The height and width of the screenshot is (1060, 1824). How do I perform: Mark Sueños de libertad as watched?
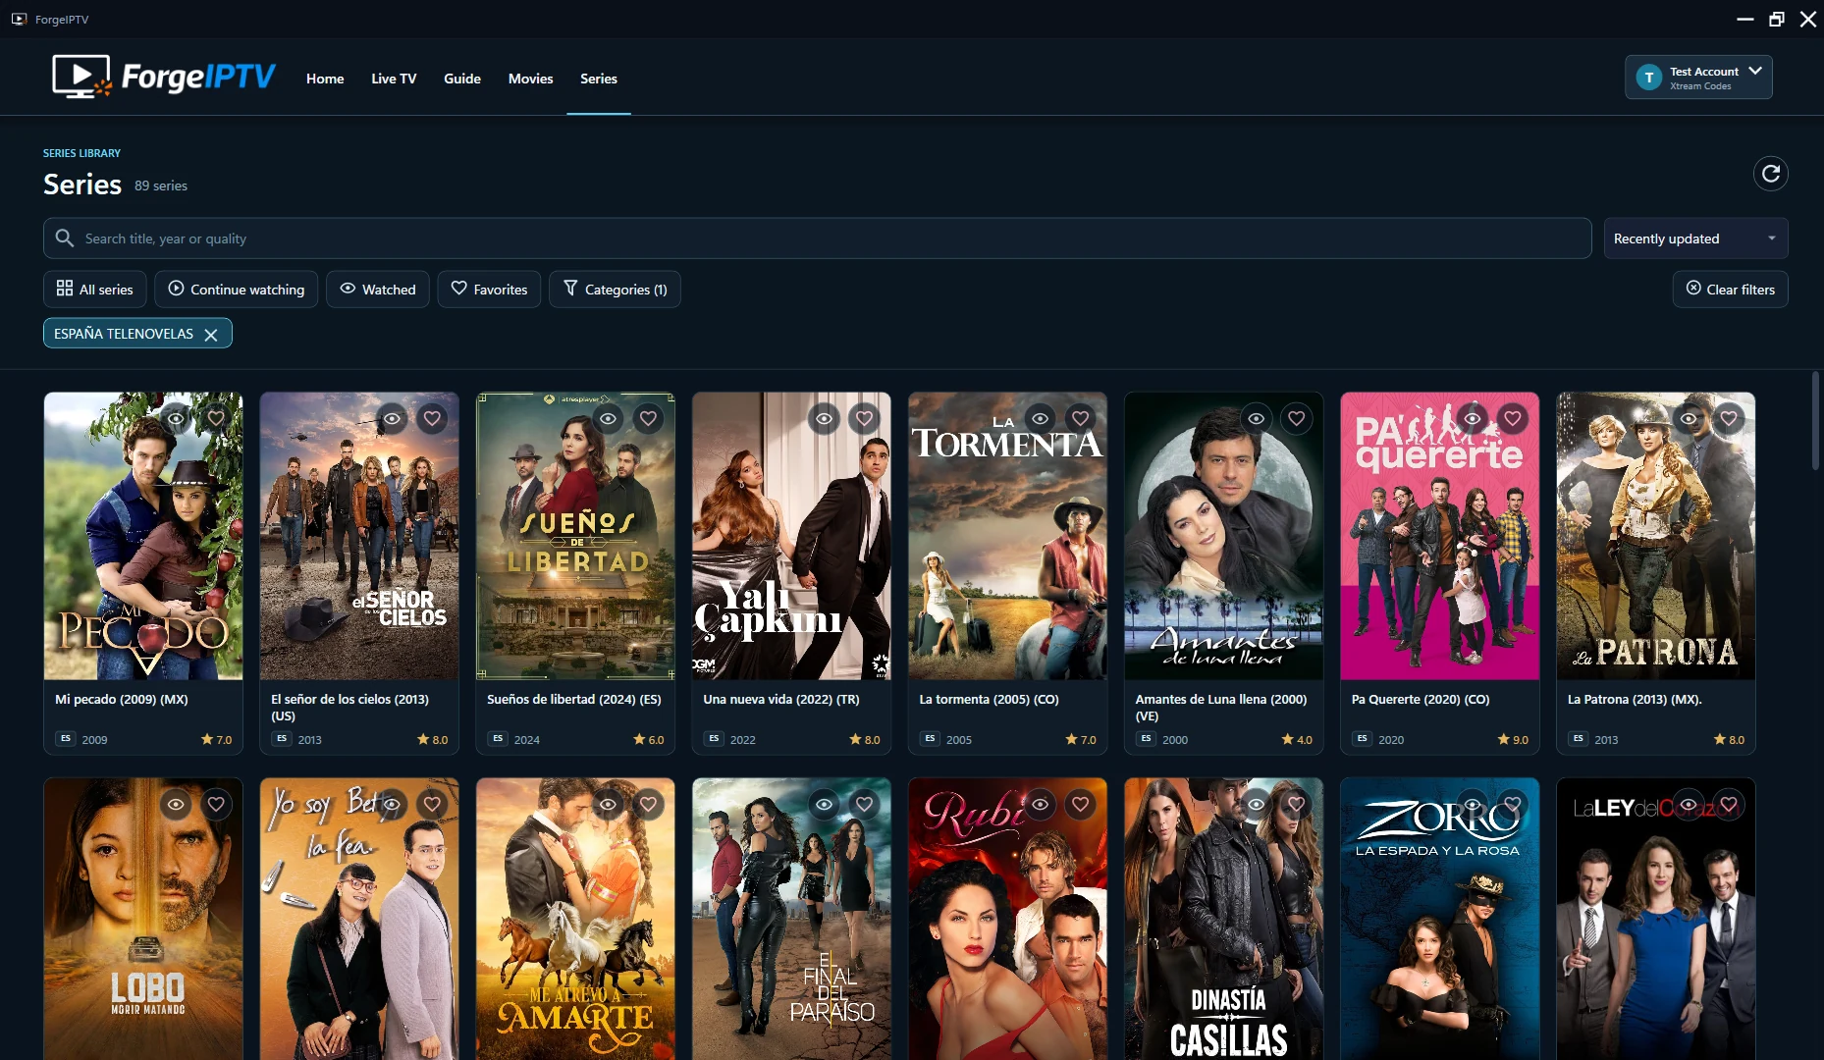(608, 418)
